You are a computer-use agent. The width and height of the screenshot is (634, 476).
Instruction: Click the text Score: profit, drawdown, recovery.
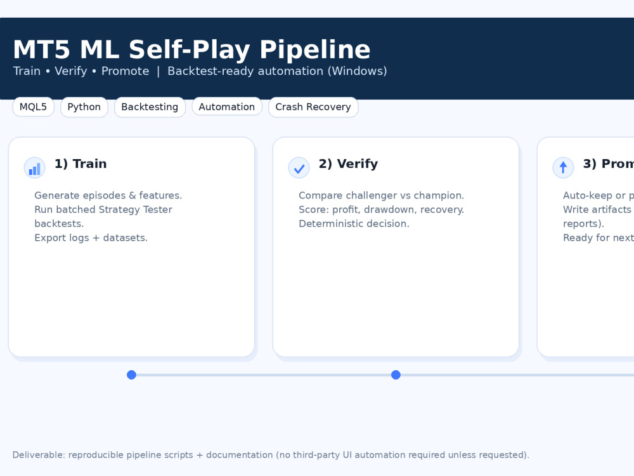(381, 210)
